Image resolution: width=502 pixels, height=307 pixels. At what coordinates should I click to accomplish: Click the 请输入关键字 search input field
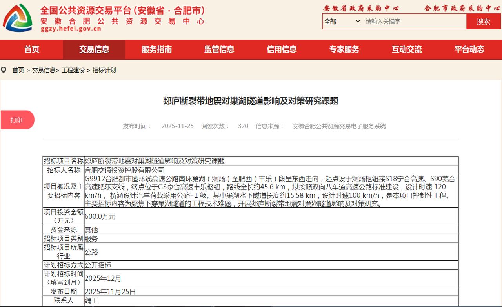pos(404,22)
